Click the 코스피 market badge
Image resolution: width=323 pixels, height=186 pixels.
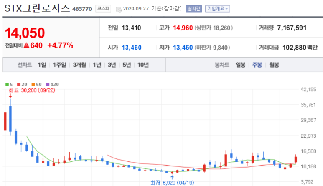coord(103,9)
